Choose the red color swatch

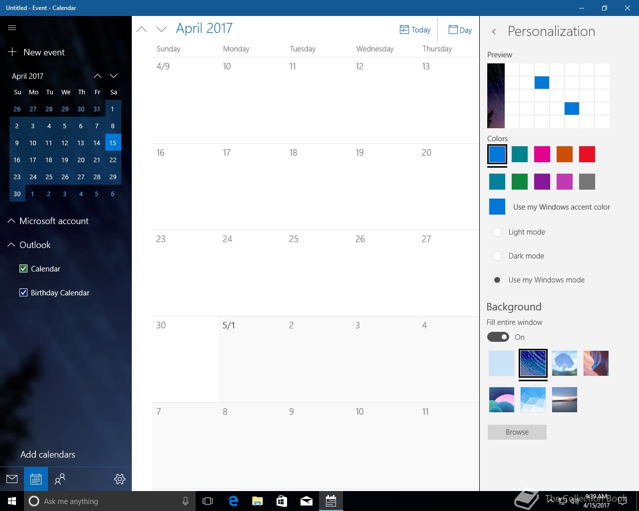tap(587, 154)
